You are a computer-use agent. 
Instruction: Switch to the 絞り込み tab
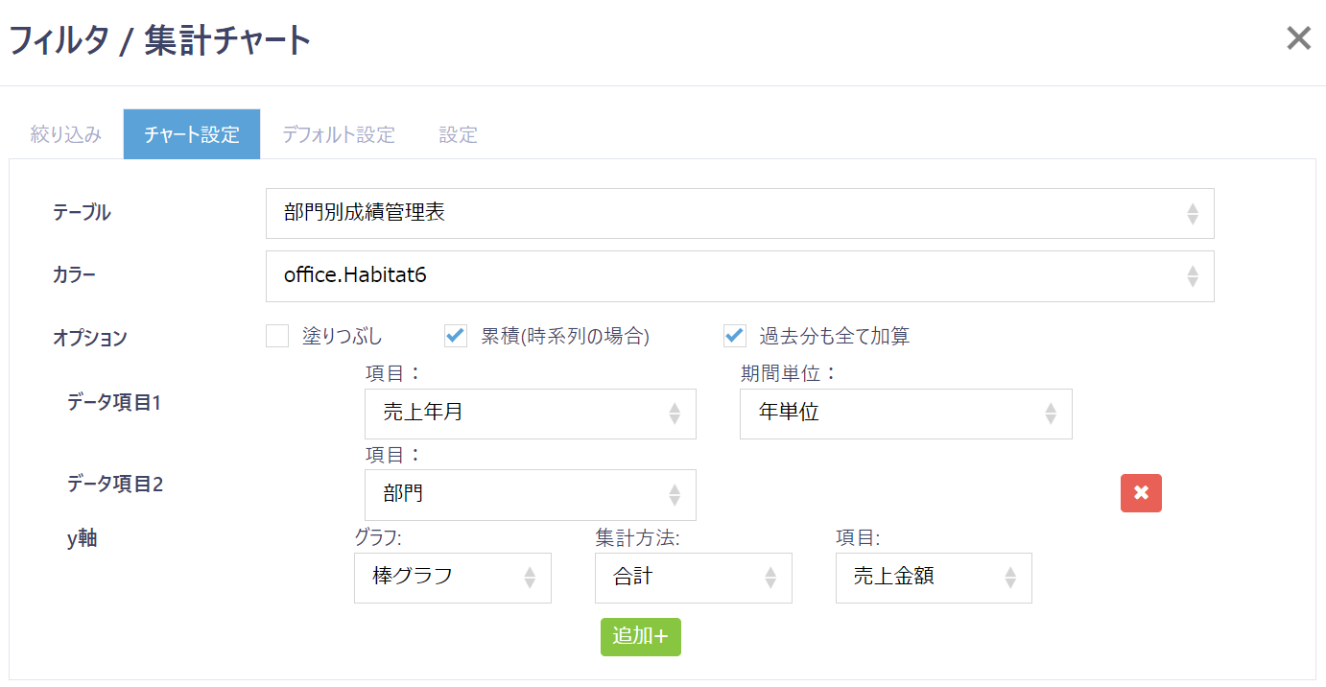click(65, 134)
